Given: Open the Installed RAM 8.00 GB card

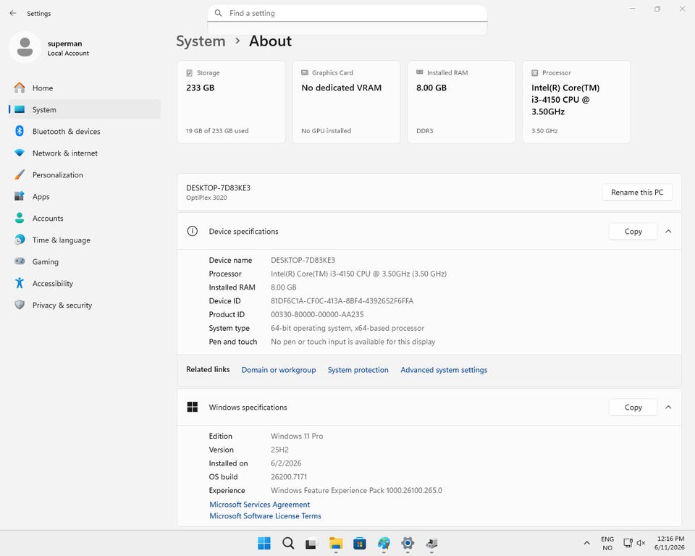Looking at the screenshot, I should [461, 102].
